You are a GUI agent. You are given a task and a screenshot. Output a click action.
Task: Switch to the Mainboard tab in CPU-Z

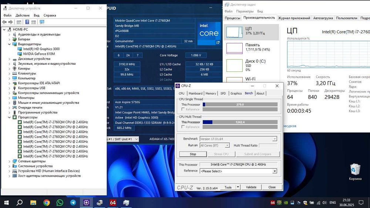[195, 94]
